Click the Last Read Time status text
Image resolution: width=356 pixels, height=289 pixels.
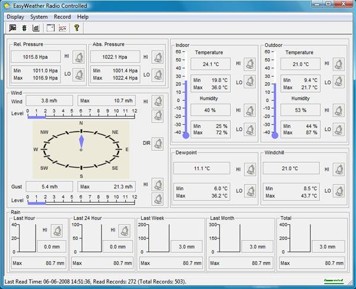[x=96, y=281]
